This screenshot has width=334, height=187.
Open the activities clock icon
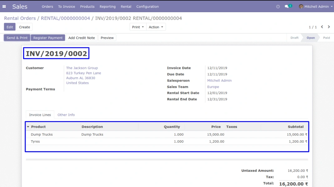(278, 7)
